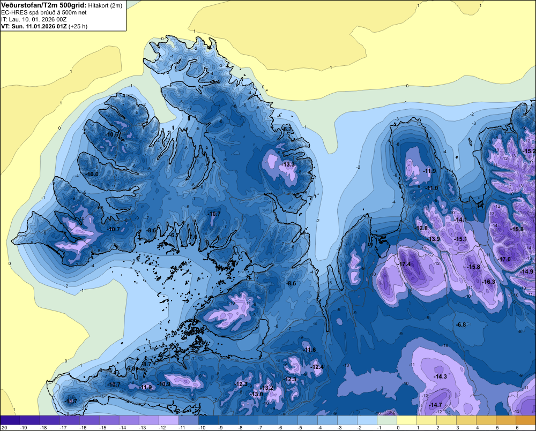536x431 pixels.
Task: Click the legend swatch labeled -16
Action: [89, 420]
